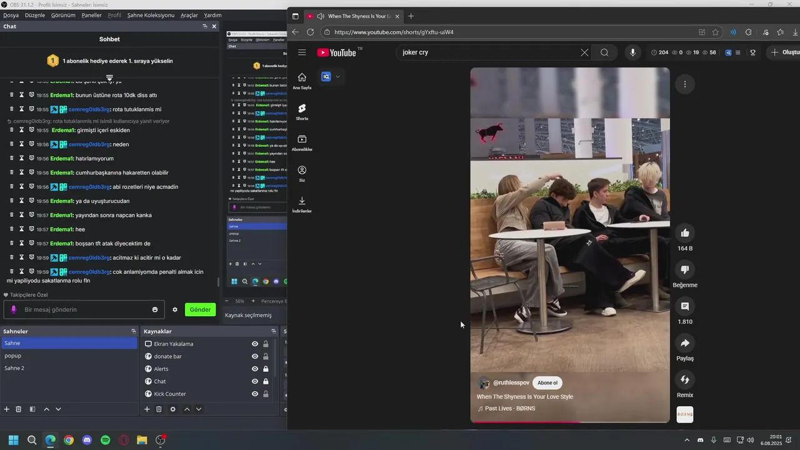Subscribe with Abone ol button
This screenshot has height=450, width=800.
[547, 383]
